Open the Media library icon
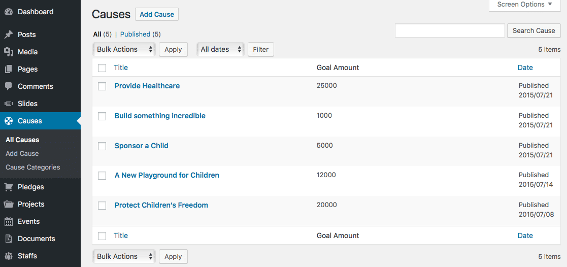 click(x=9, y=52)
